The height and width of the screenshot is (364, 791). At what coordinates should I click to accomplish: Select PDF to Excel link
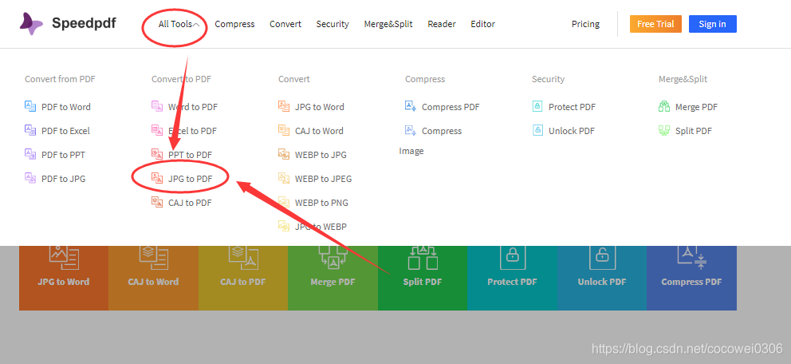[x=65, y=130]
